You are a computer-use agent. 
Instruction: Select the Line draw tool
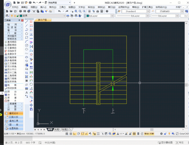tap(27, 22)
